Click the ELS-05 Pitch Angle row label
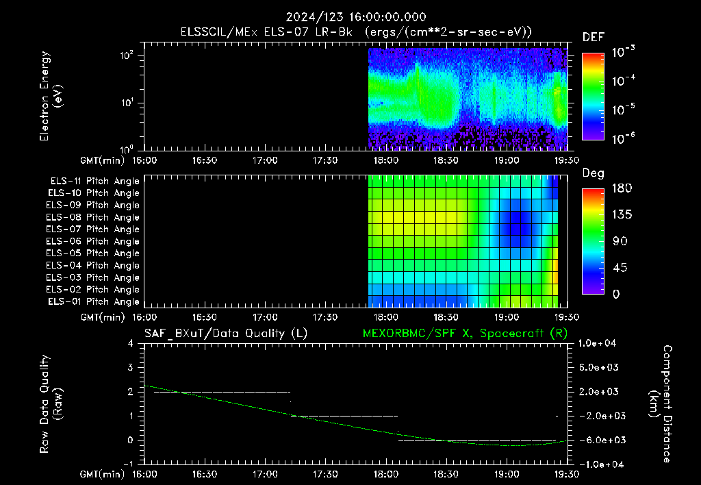This screenshot has height=485, width=701. pyautogui.click(x=93, y=253)
